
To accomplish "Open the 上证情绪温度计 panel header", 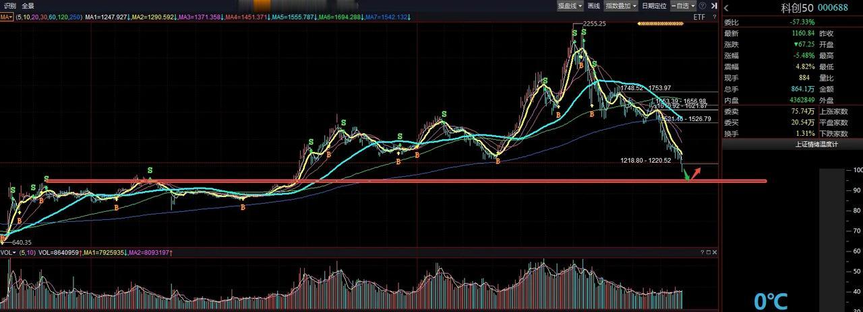I will coord(792,144).
